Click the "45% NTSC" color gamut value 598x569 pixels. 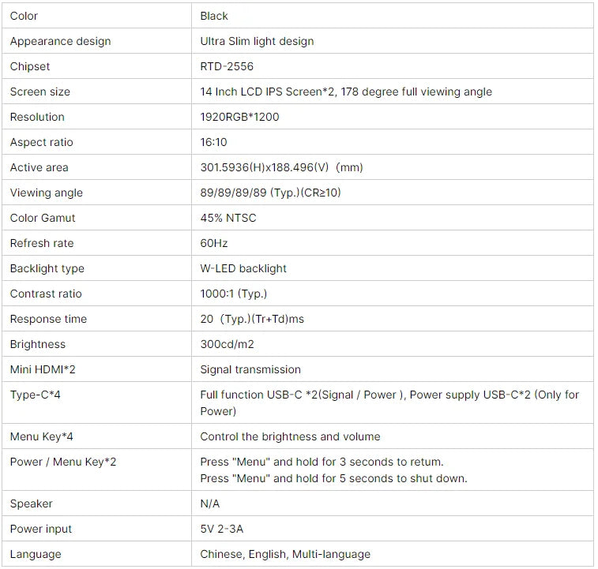[x=228, y=218]
